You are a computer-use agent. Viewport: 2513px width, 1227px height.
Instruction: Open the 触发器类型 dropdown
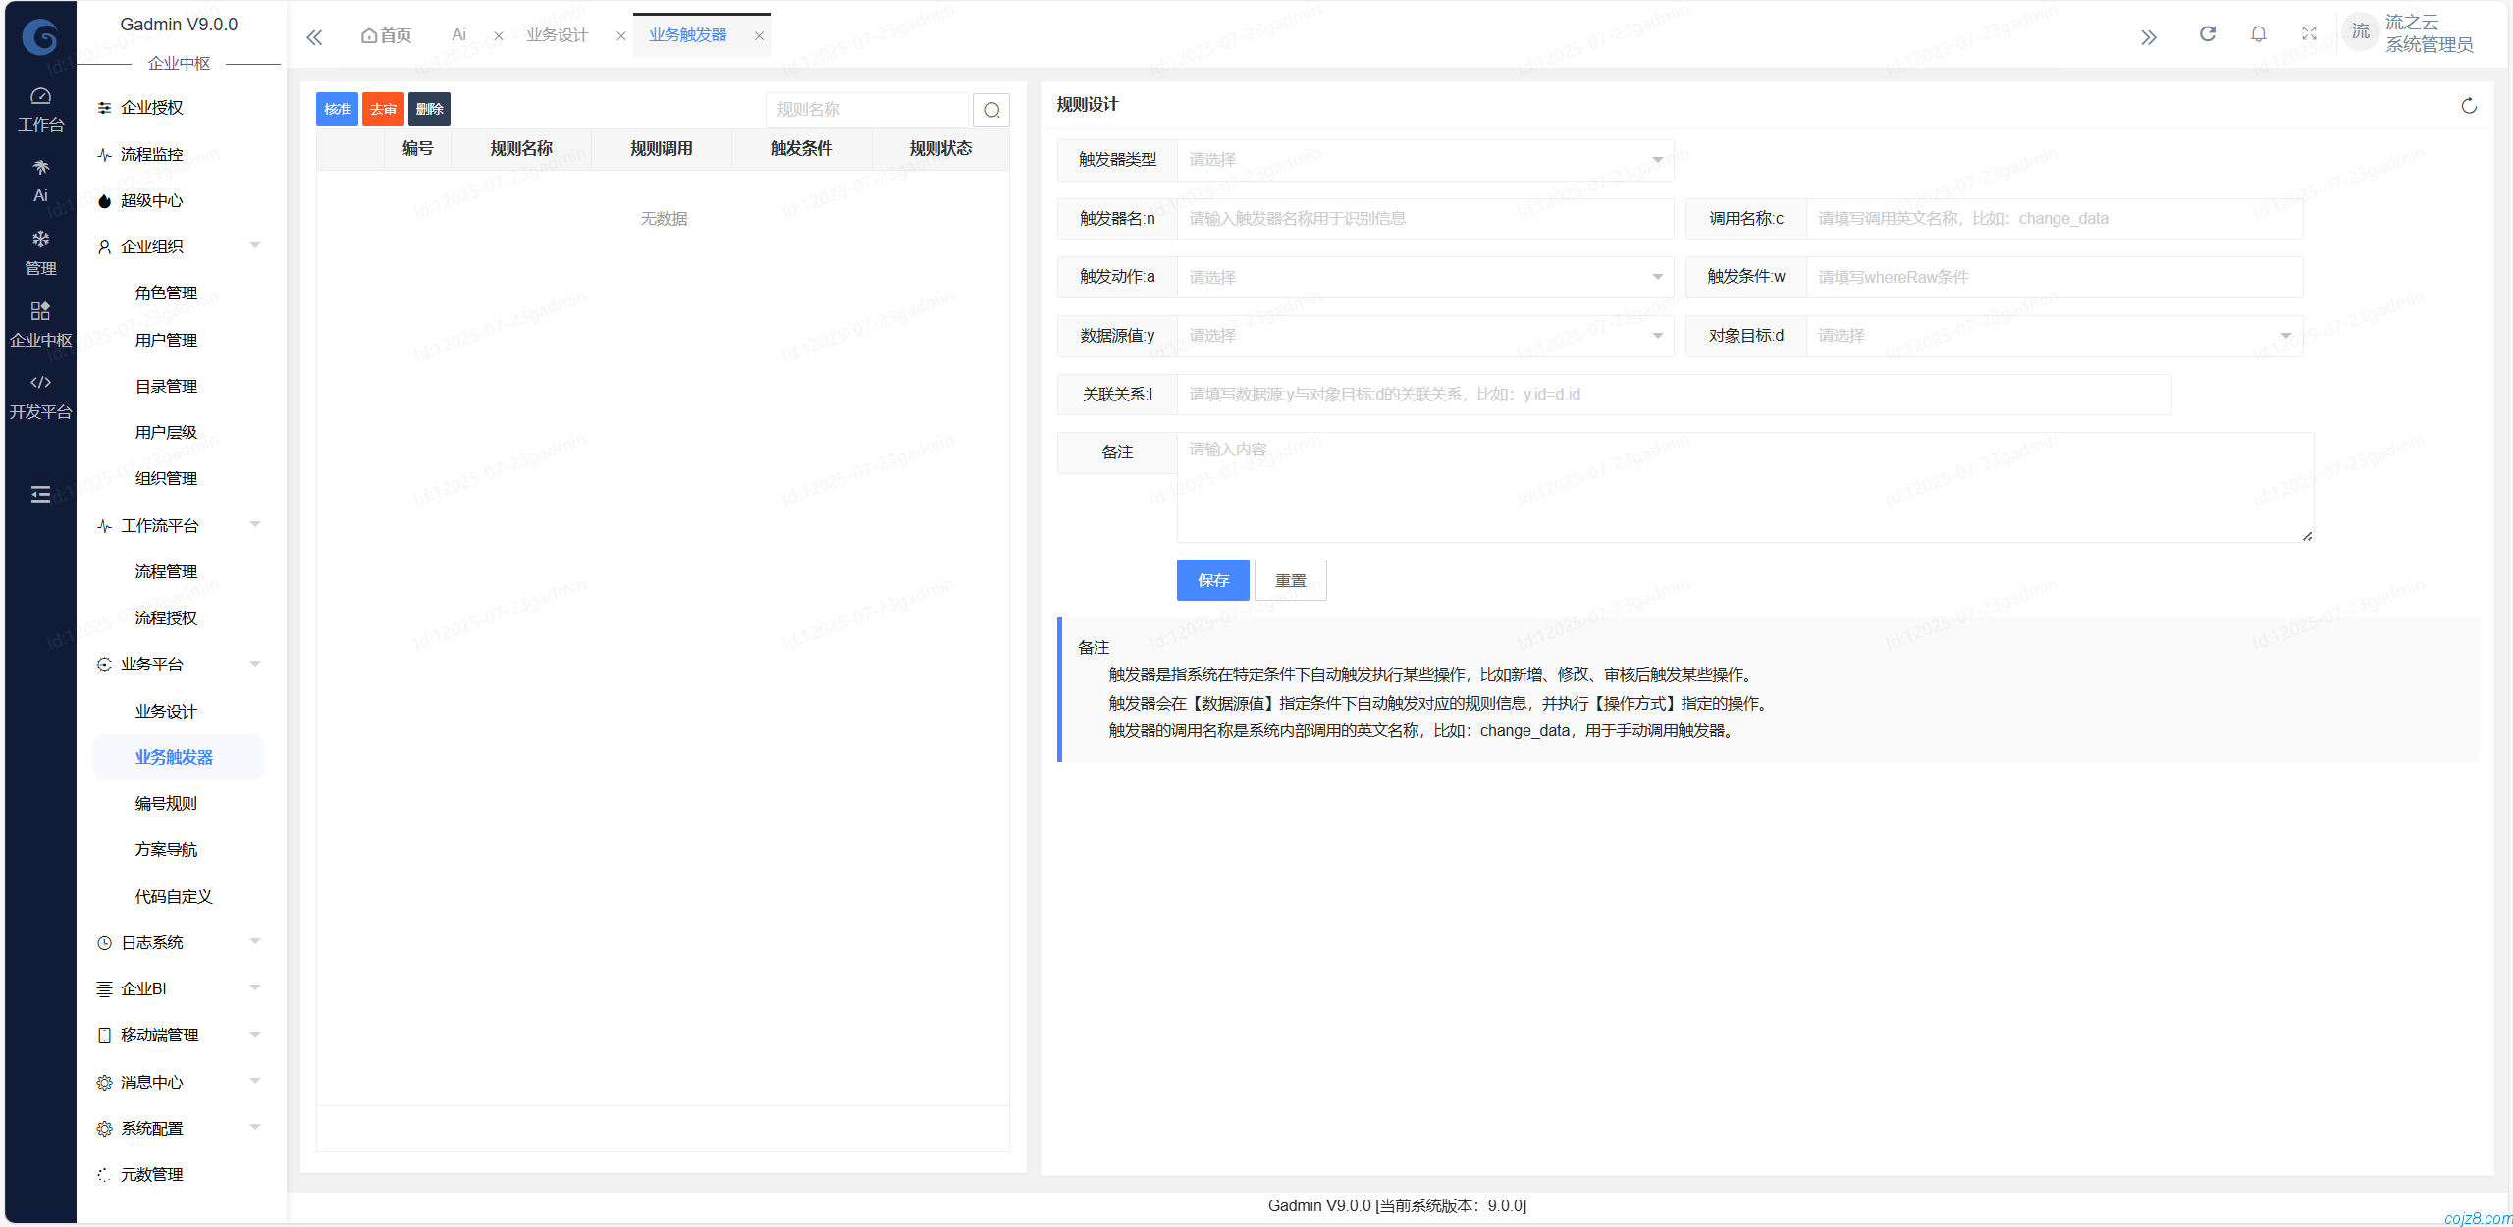coord(1424,160)
